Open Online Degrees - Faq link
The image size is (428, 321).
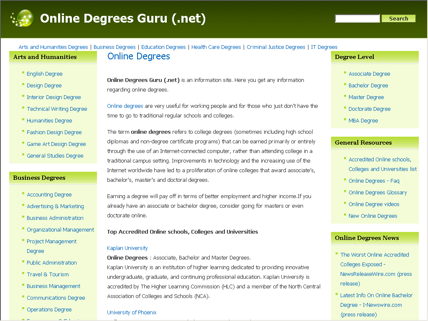[x=374, y=181]
